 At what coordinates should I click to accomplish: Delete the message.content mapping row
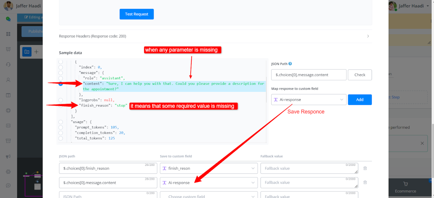point(365,183)
